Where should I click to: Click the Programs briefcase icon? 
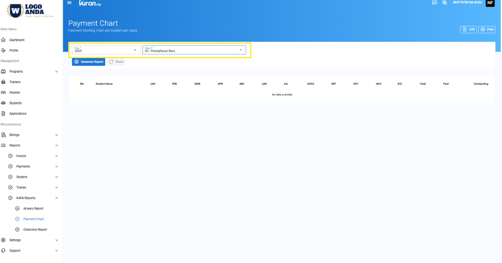(x=3, y=71)
